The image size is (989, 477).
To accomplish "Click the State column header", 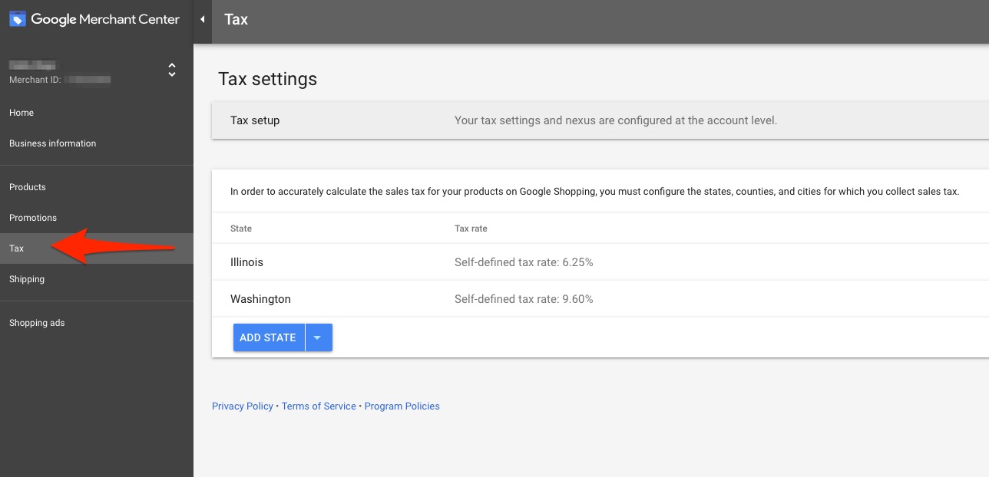I will click(x=240, y=229).
